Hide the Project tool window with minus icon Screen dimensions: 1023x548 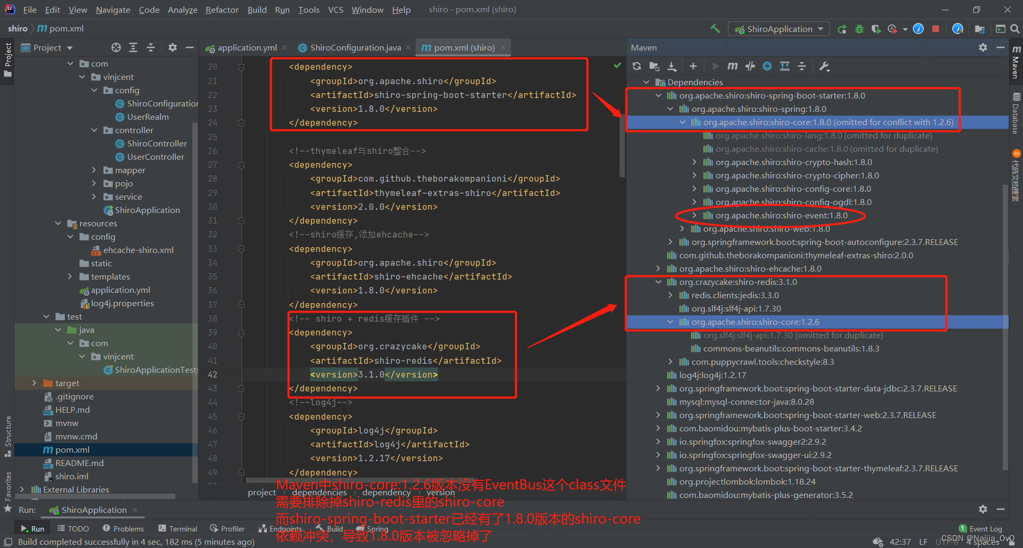(x=189, y=47)
